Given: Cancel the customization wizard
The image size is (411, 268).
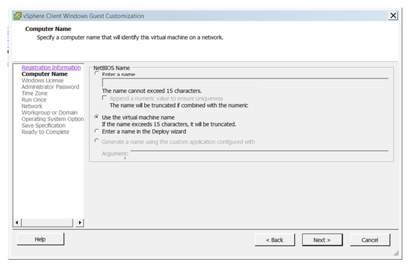Looking at the screenshot, I should pyautogui.click(x=370, y=240).
